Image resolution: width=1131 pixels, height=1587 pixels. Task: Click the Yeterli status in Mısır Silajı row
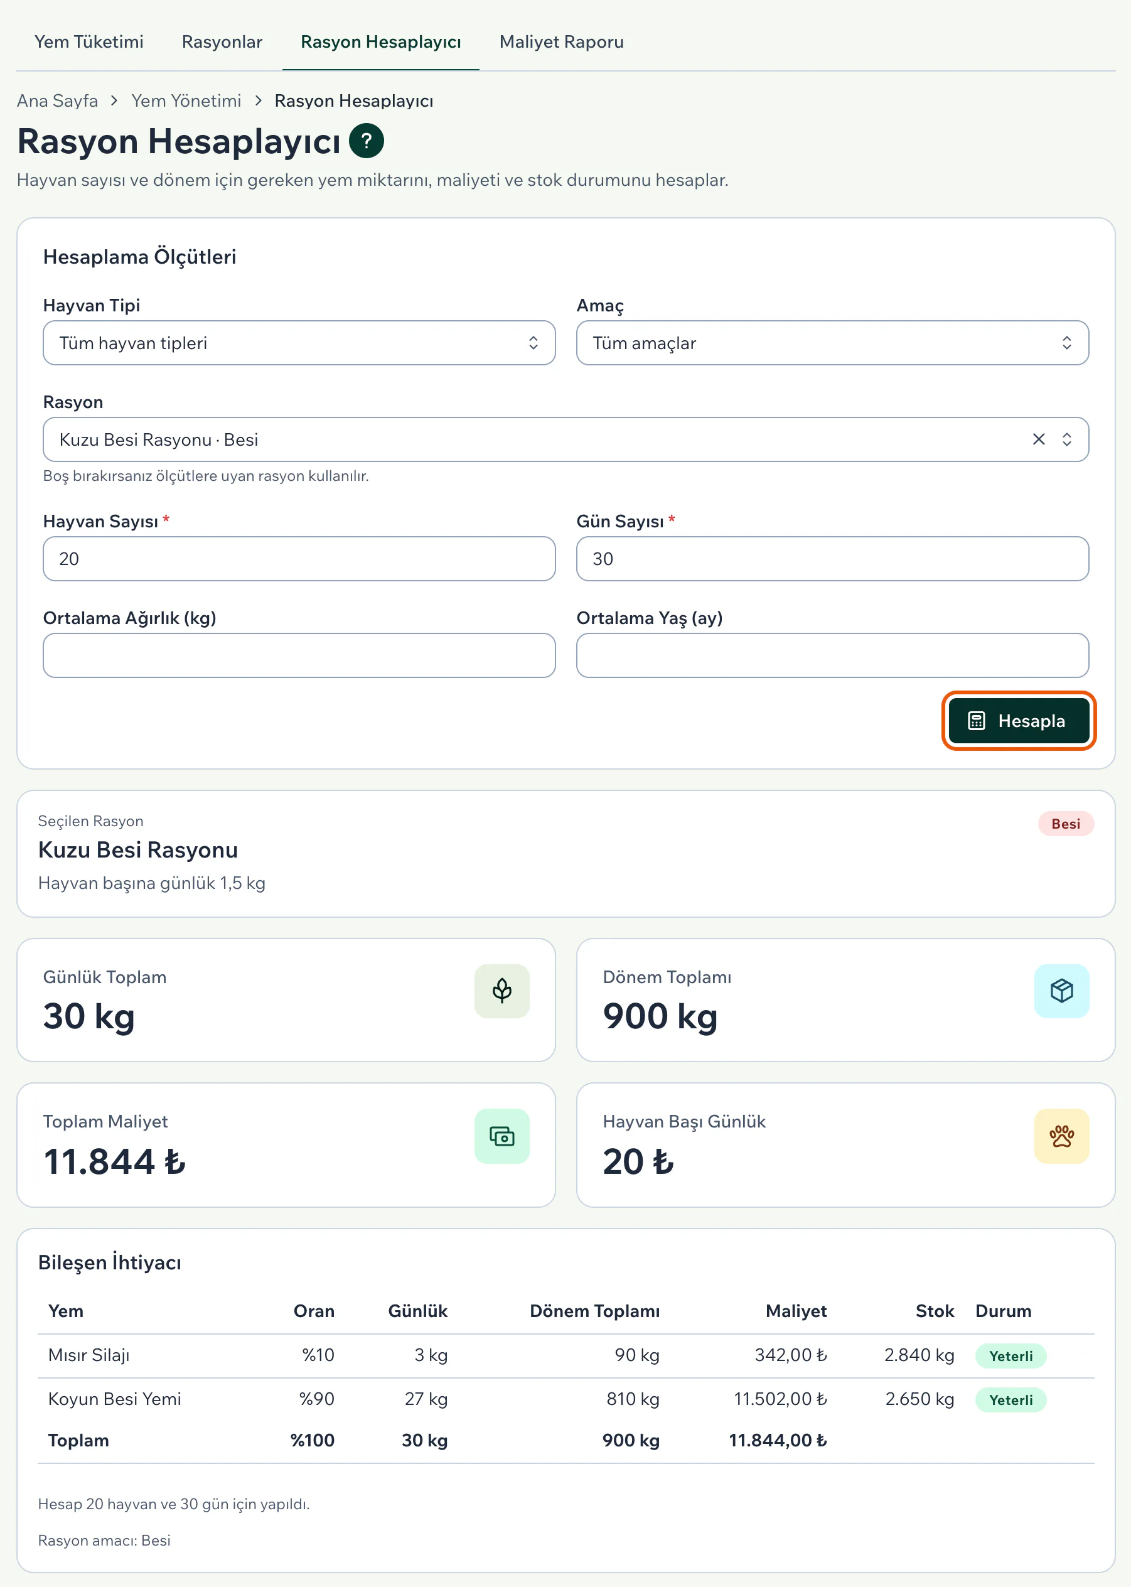click(1010, 1356)
